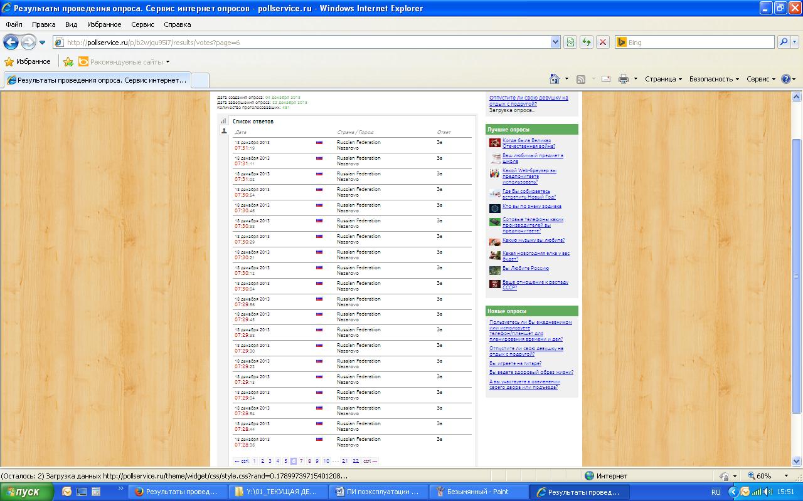Expand search provider dropdown arrow
Viewport: 803px width, 501px height.
point(796,42)
